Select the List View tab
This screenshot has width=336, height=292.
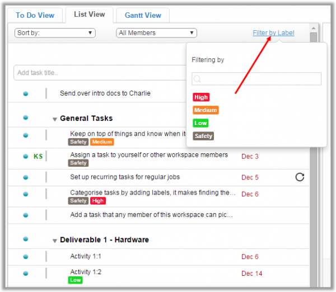point(90,15)
